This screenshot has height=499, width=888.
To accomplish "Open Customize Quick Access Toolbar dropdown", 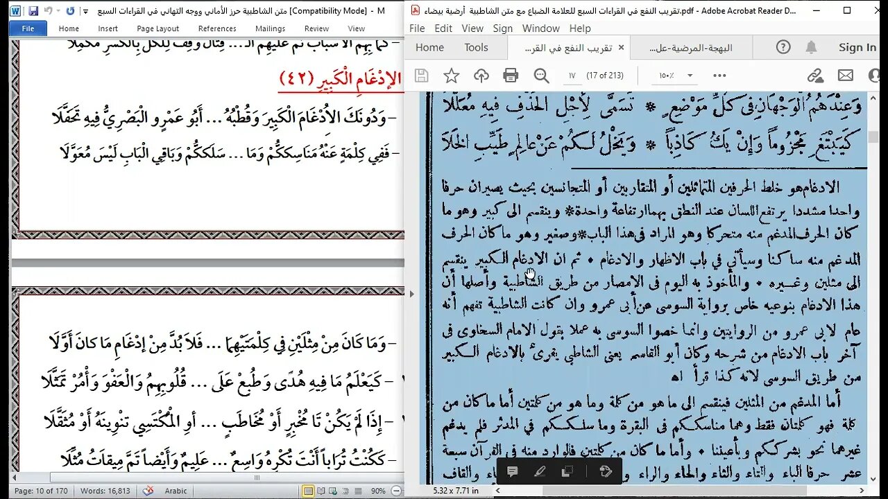I will tap(85, 11).
